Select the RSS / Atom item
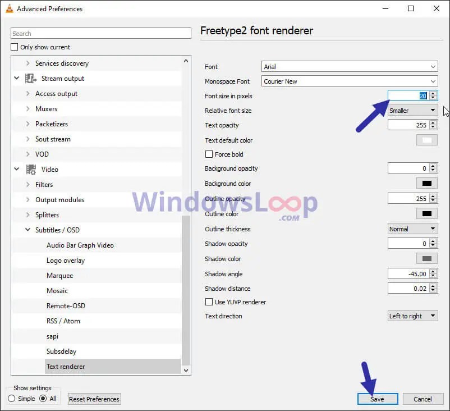Viewport: 450px width, 411px height. click(x=63, y=321)
